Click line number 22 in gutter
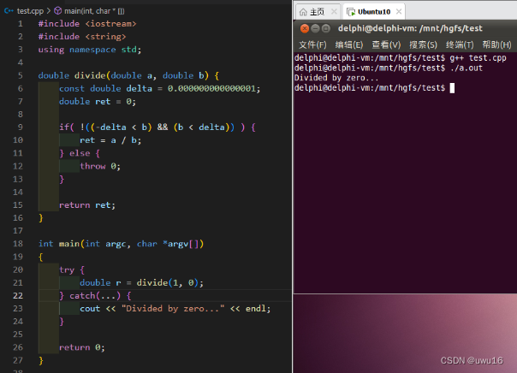517x373 pixels. [x=18, y=295]
